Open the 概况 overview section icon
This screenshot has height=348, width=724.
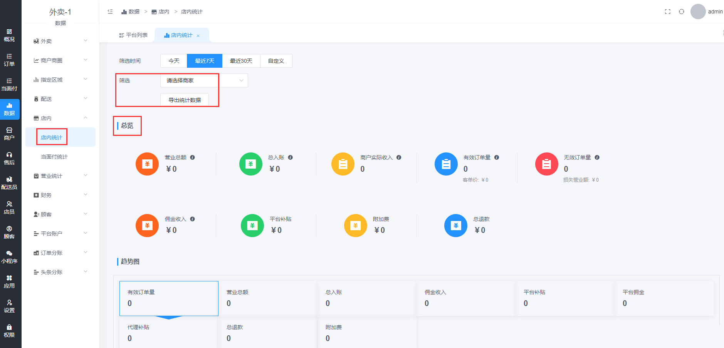click(x=9, y=35)
